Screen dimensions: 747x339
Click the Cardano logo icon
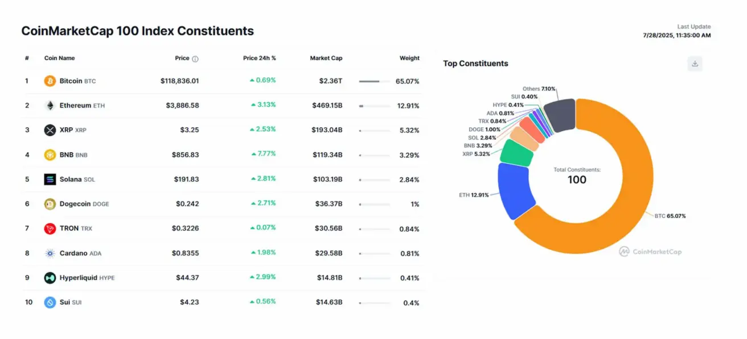pos(50,253)
